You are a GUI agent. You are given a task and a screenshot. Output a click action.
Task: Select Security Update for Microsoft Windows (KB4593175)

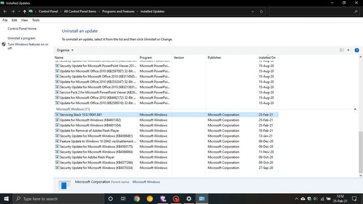tap(166, 147)
